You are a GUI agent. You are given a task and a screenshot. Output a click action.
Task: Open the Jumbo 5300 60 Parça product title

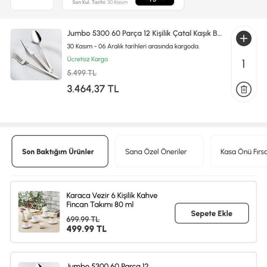(x=144, y=33)
